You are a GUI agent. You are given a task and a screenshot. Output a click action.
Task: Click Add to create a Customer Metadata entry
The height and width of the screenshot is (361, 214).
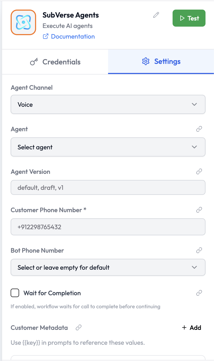point(191,327)
